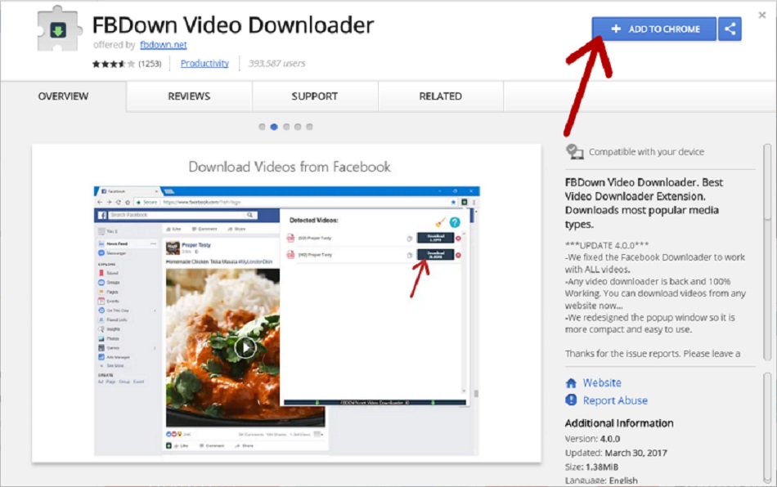Click the blue help question mark icon in screenshot
The image size is (777, 487).
tap(455, 222)
